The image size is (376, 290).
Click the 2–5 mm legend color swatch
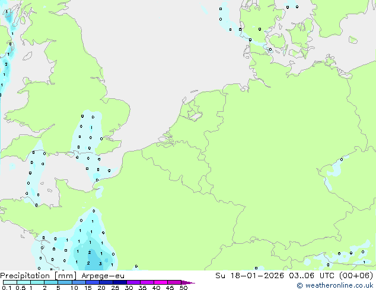[51, 282]
